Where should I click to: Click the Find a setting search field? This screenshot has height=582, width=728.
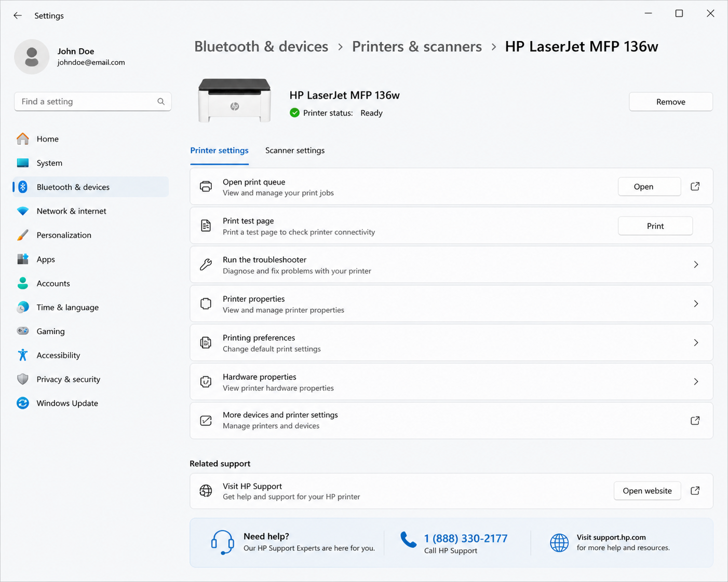click(x=92, y=102)
